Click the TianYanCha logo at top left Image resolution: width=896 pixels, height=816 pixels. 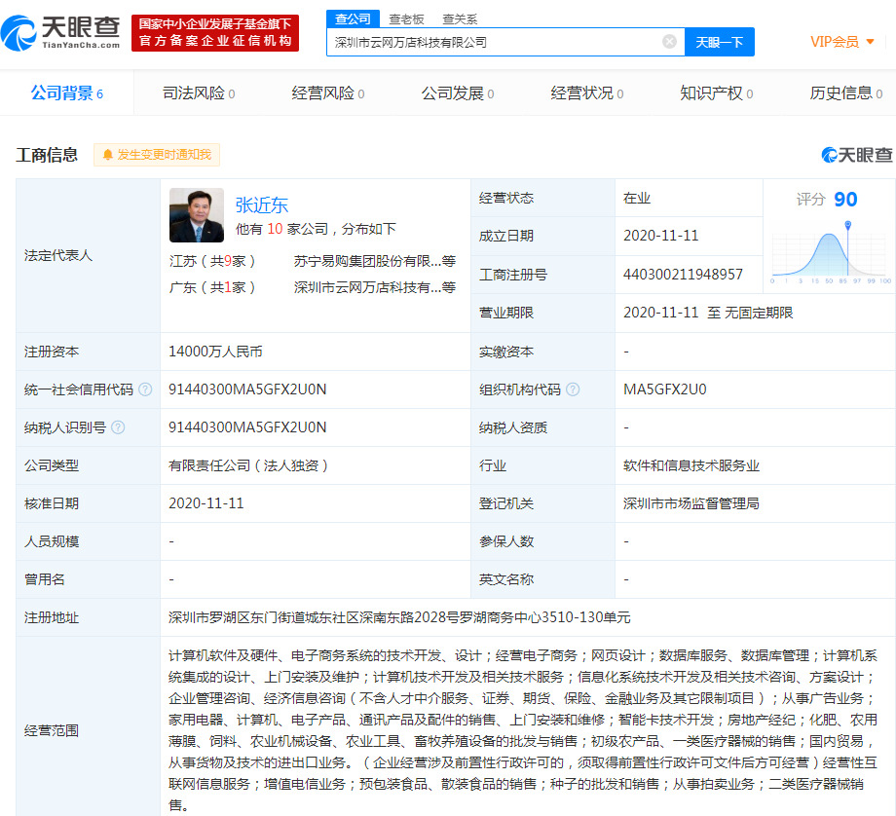[x=60, y=32]
